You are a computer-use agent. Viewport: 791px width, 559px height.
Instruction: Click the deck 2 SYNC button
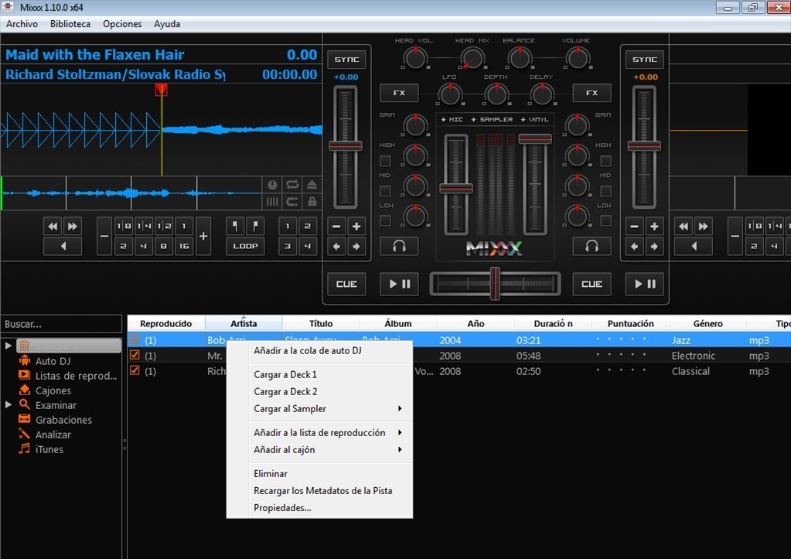tap(645, 60)
